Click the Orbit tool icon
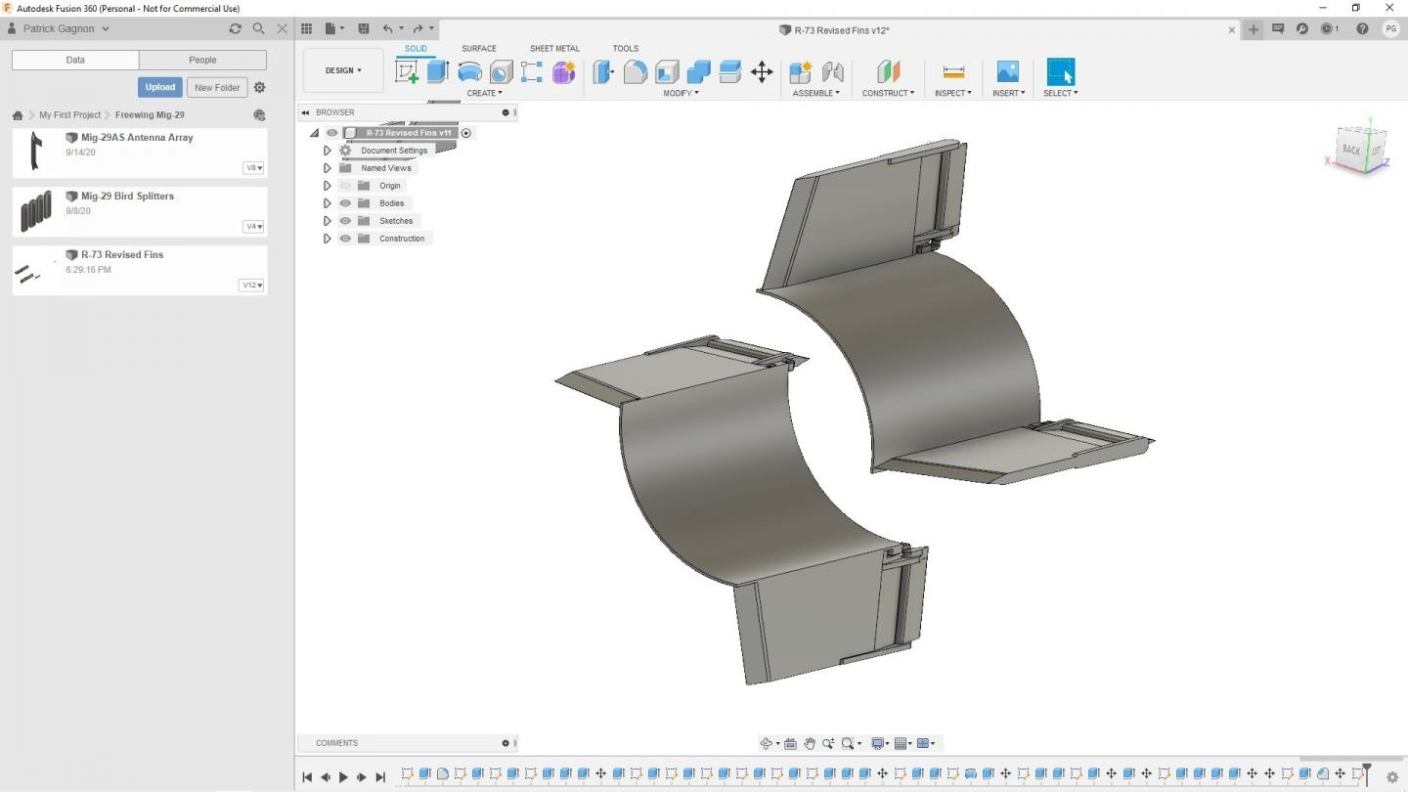The height and width of the screenshot is (792, 1408). click(x=767, y=743)
